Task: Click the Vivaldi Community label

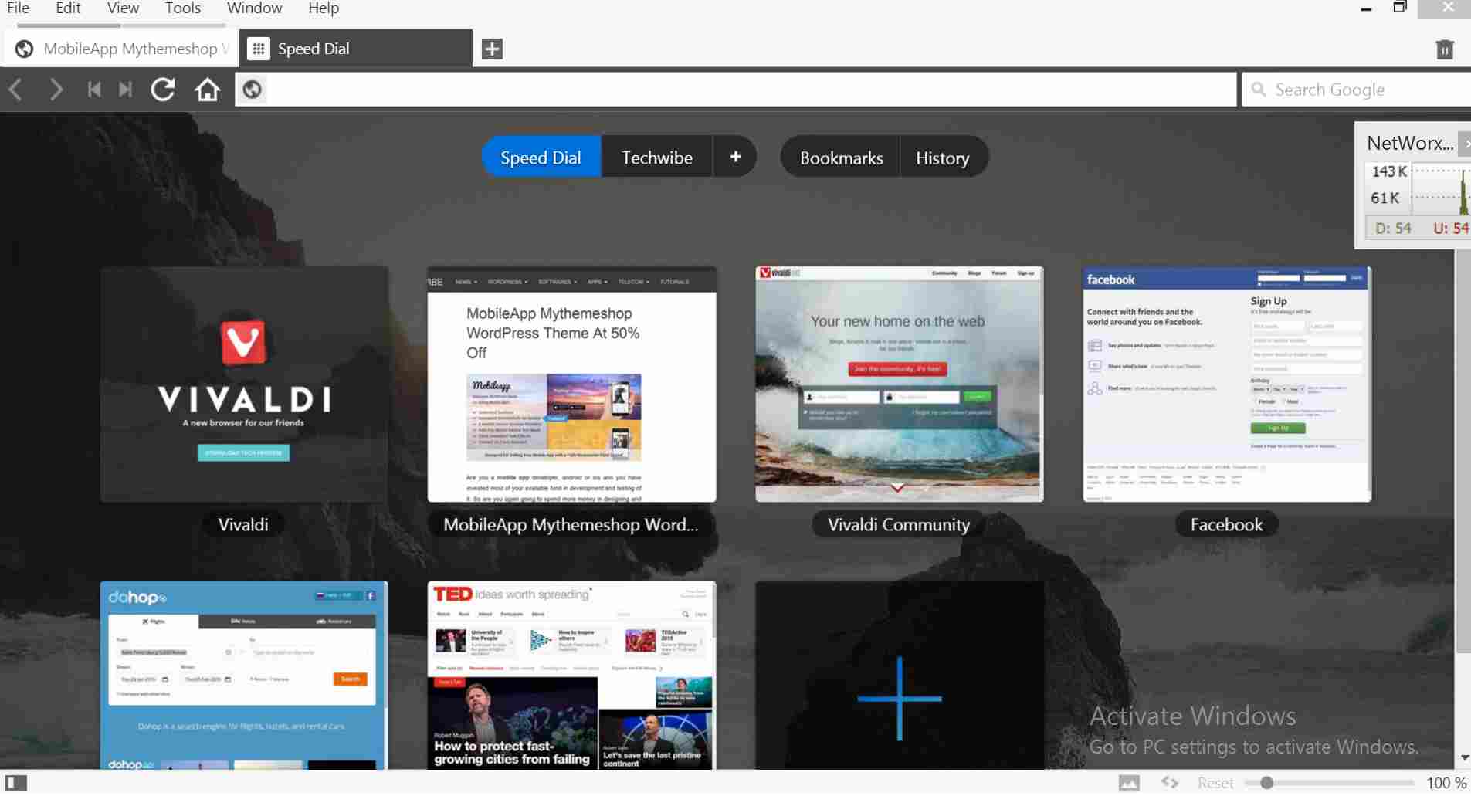Action: pyautogui.click(x=899, y=524)
